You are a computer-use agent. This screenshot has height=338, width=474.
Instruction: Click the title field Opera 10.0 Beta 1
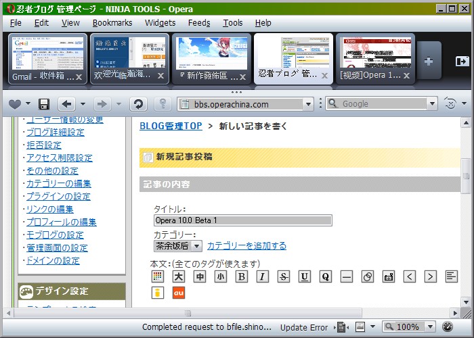242,220
